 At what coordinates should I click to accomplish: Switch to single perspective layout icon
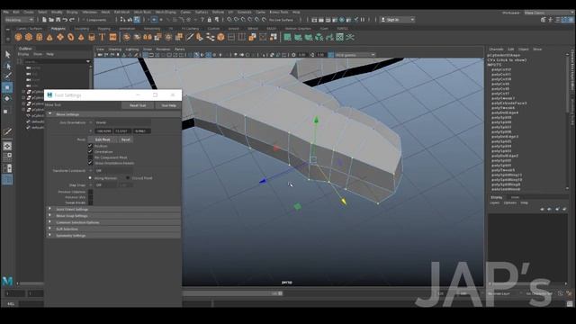click(x=7, y=146)
